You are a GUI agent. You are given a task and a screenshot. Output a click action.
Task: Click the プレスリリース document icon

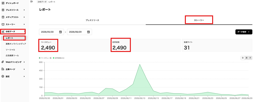3,10
